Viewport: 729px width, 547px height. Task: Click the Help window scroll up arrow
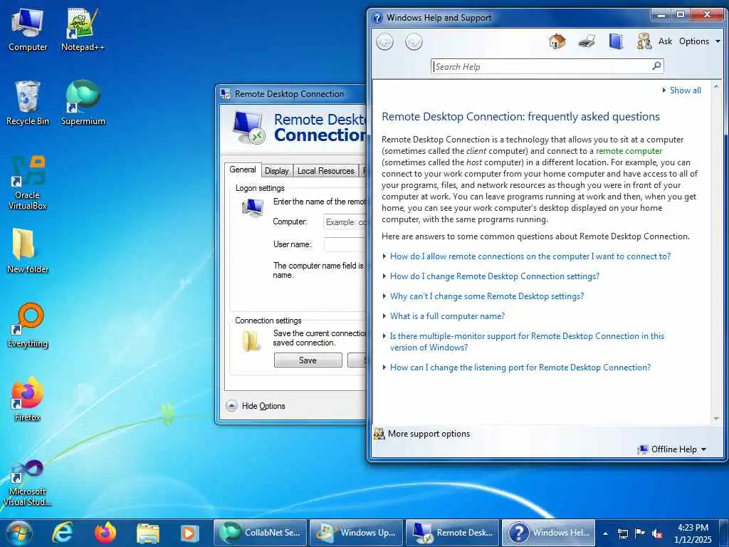tap(716, 87)
